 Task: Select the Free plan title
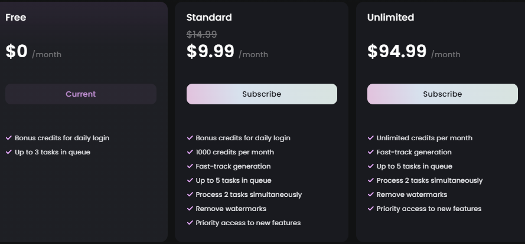point(16,18)
